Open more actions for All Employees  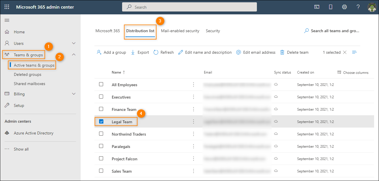[194, 84]
